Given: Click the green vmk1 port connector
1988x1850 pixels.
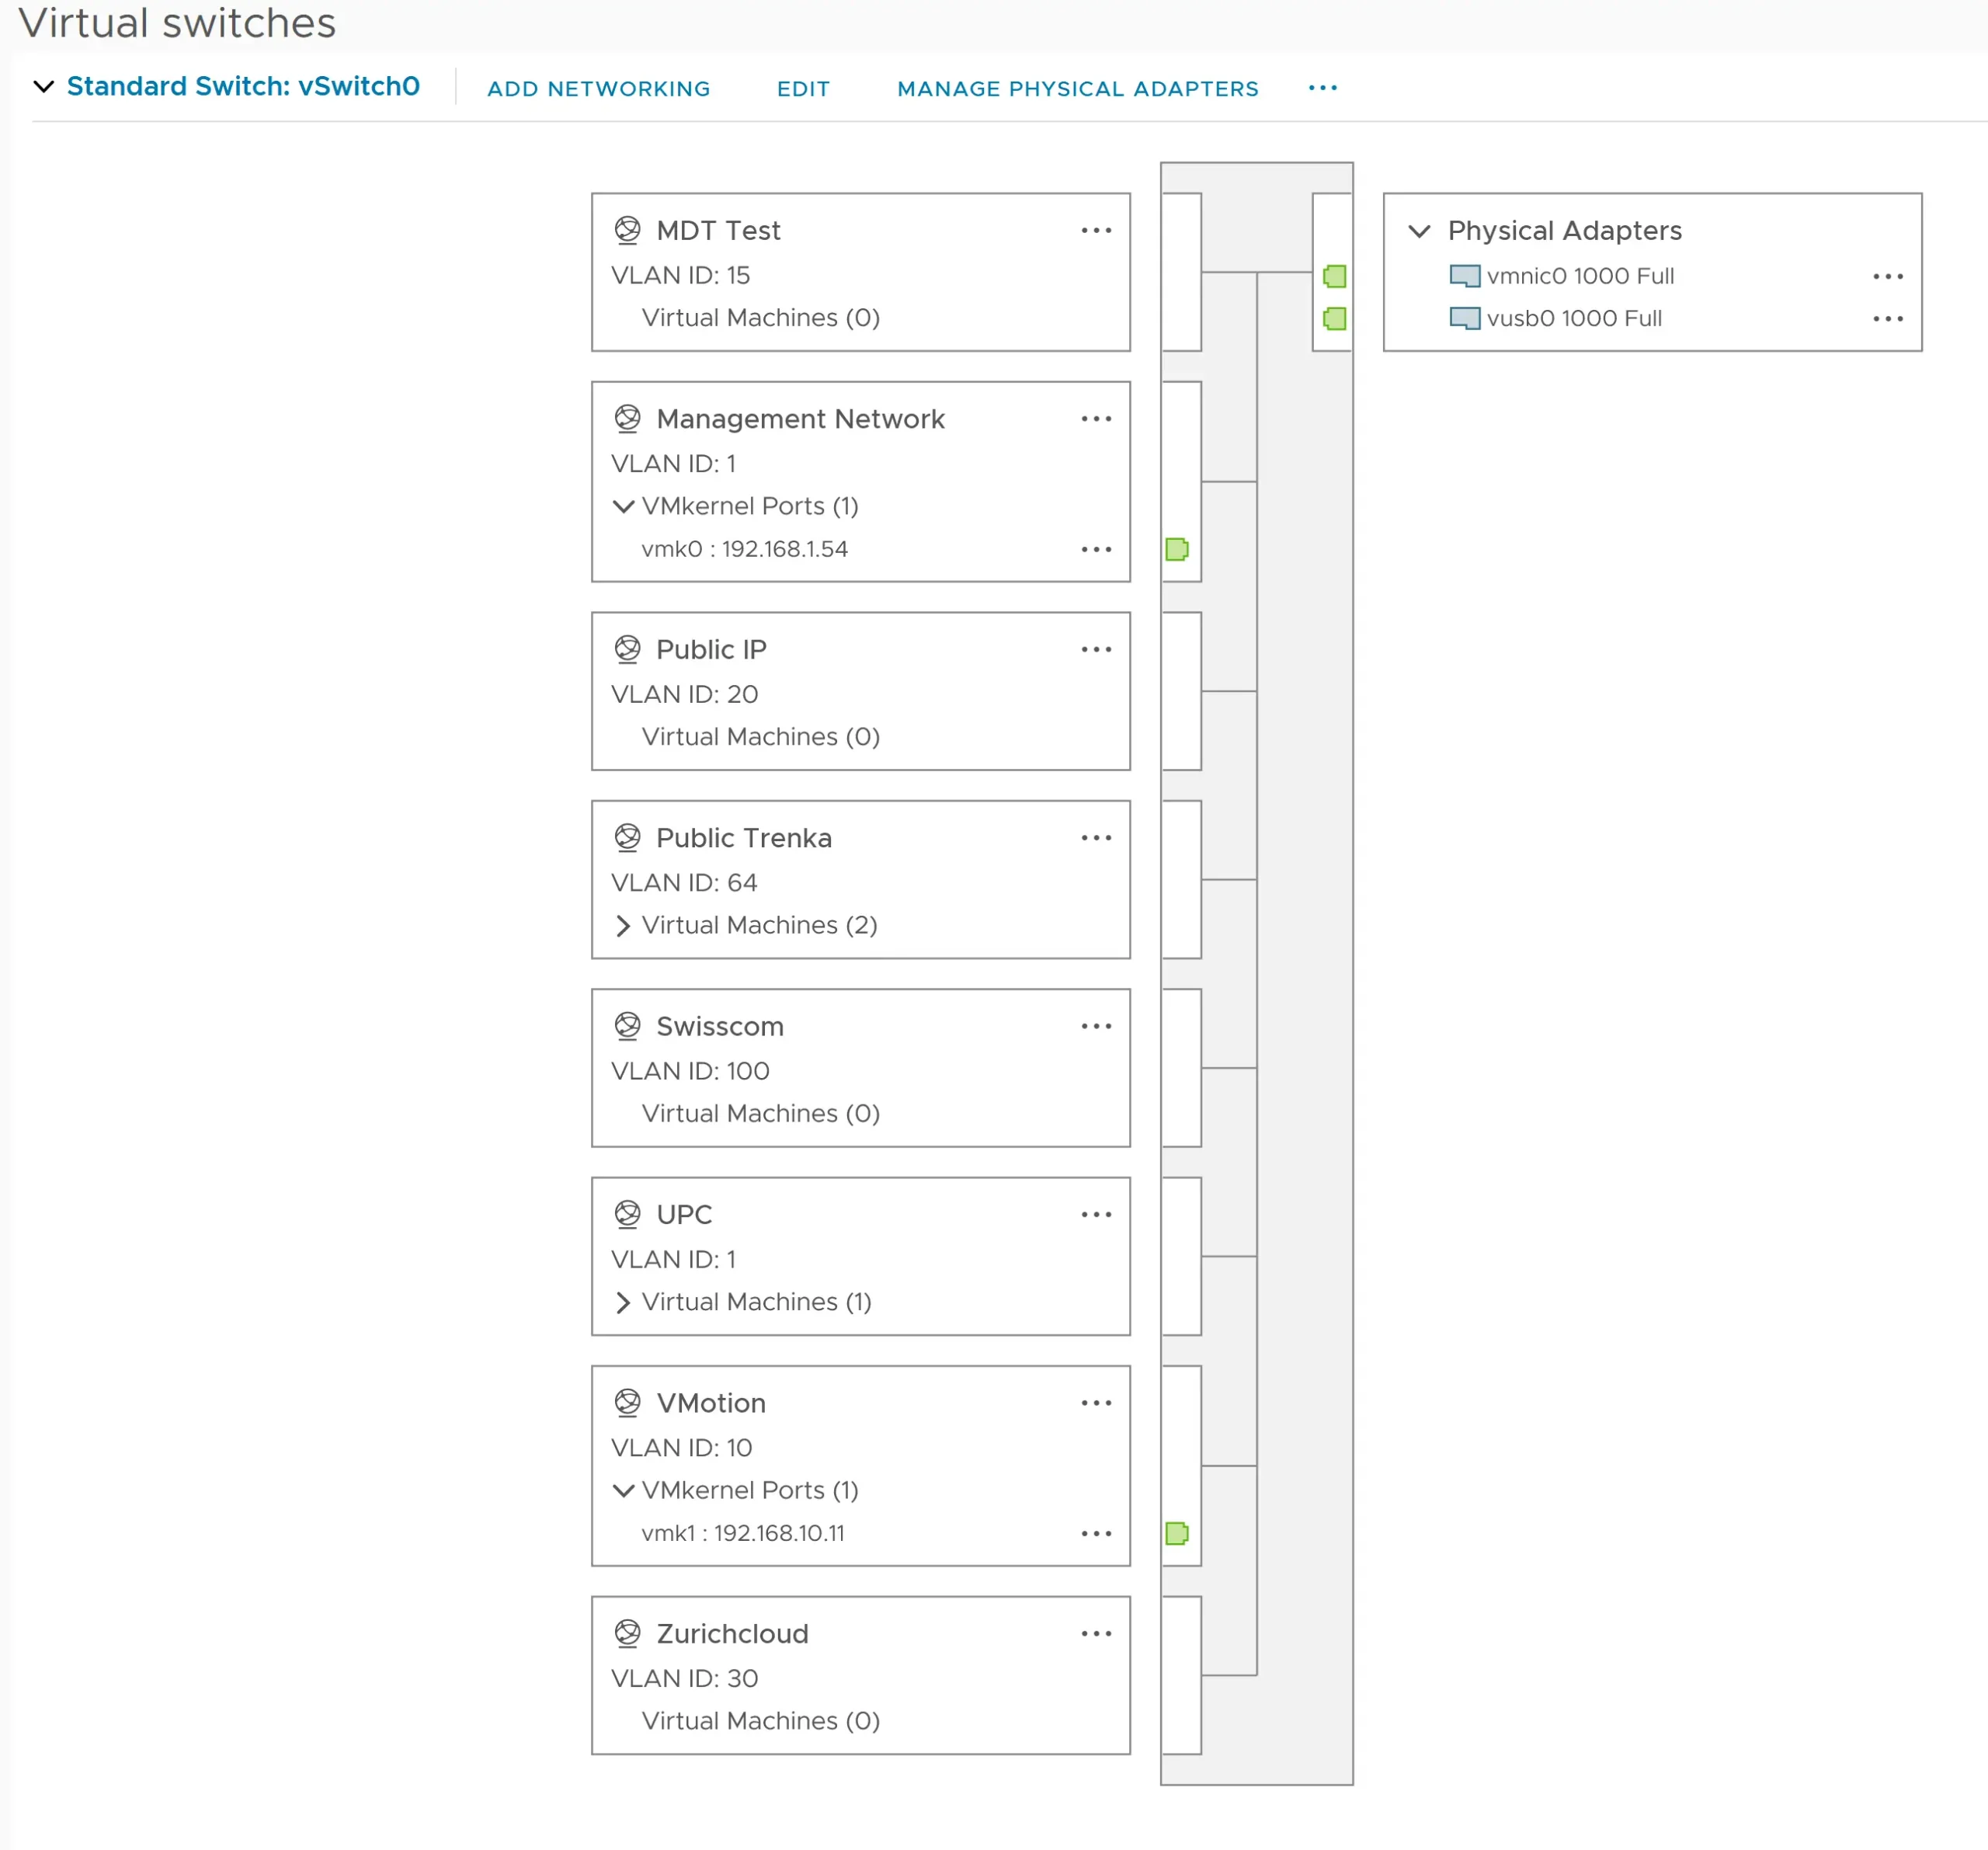Looking at the screenshot, I should [x=1177, y=1533].
